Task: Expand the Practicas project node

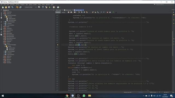Action: pos(4,41)
